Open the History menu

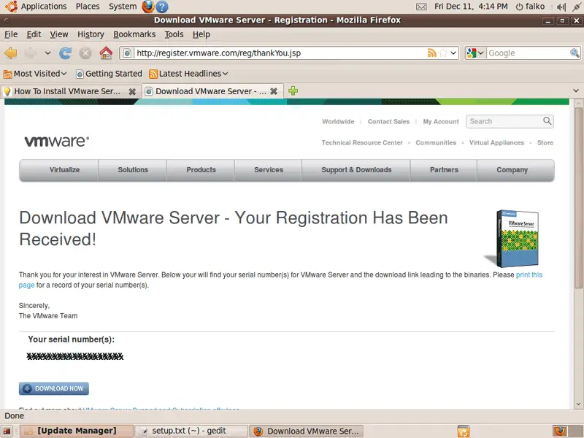pyautogui.click(x=91, y=34)
